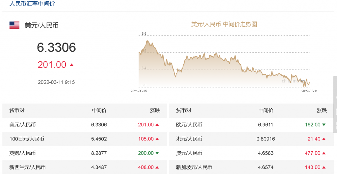Click the up arrow in the 美元/人民币 table row

pos(157,125)
